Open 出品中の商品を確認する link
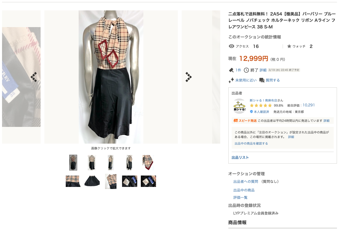This screenshot has width=340, height=231. coord(251,143)
